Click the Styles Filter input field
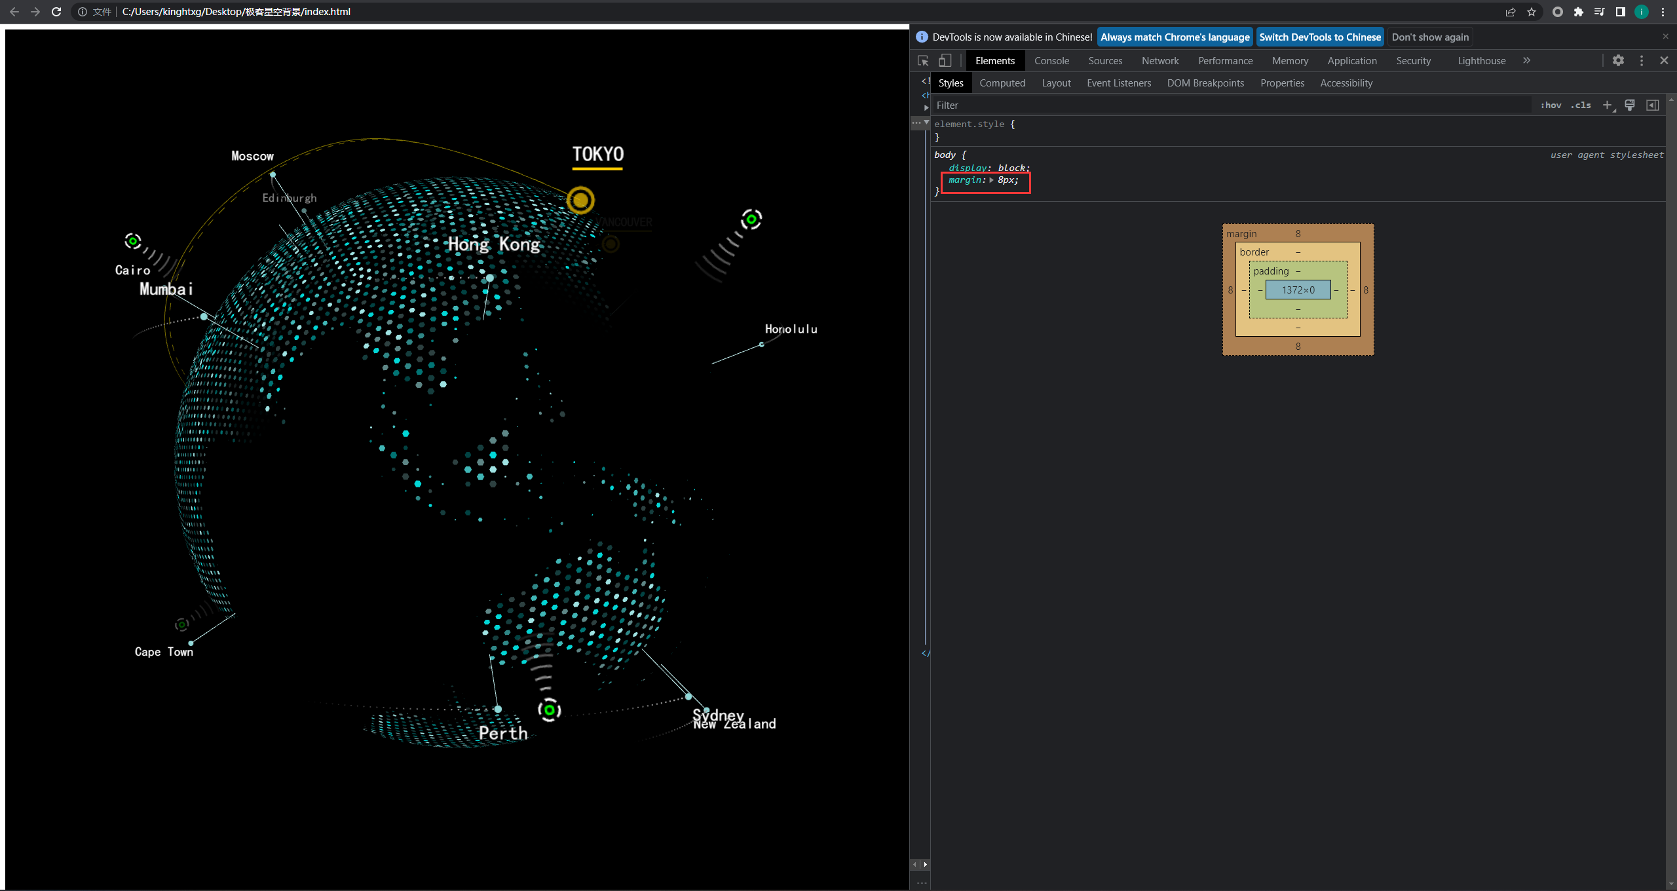The height and width of the screenshot is (891, 1677). [1232, 105]
